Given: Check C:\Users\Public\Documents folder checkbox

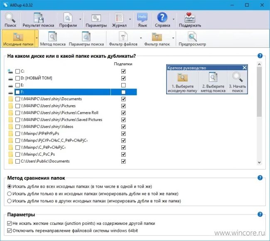Looking at the screenshot, I should click(x=17, y=161).
